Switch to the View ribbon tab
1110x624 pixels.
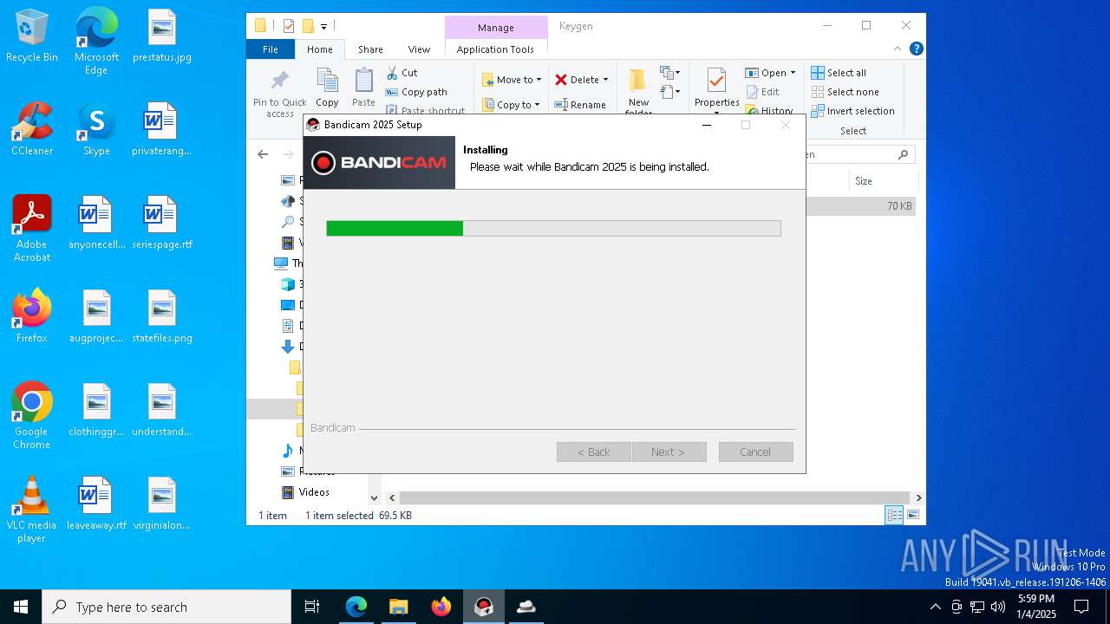pyautogui.click(x=419, y=49)
